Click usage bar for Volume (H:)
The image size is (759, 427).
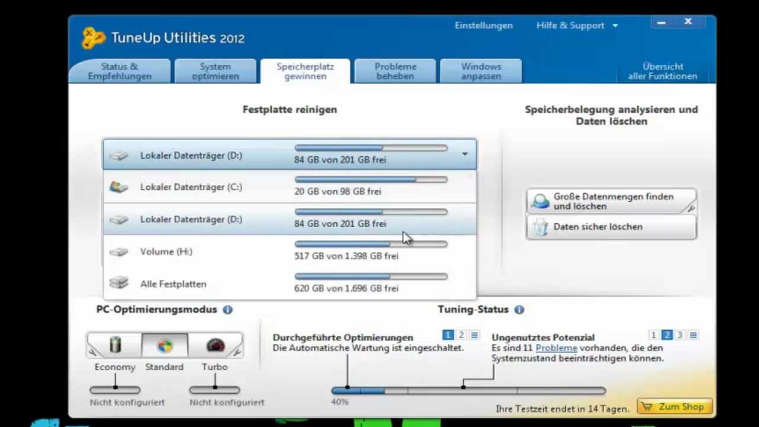click(371, 244)
